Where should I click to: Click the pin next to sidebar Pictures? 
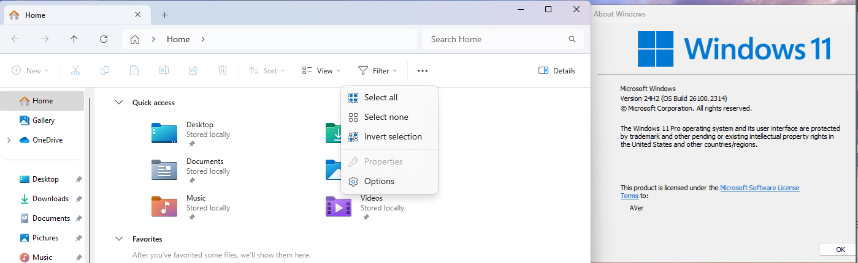(79, 238)
